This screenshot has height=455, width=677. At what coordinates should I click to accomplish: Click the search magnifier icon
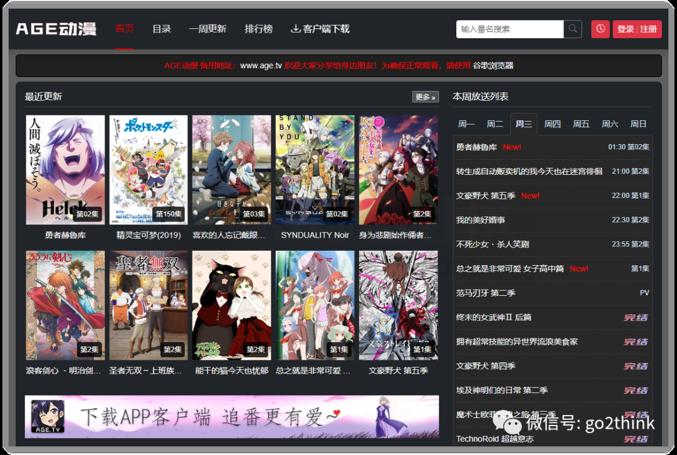pos(572,29)
